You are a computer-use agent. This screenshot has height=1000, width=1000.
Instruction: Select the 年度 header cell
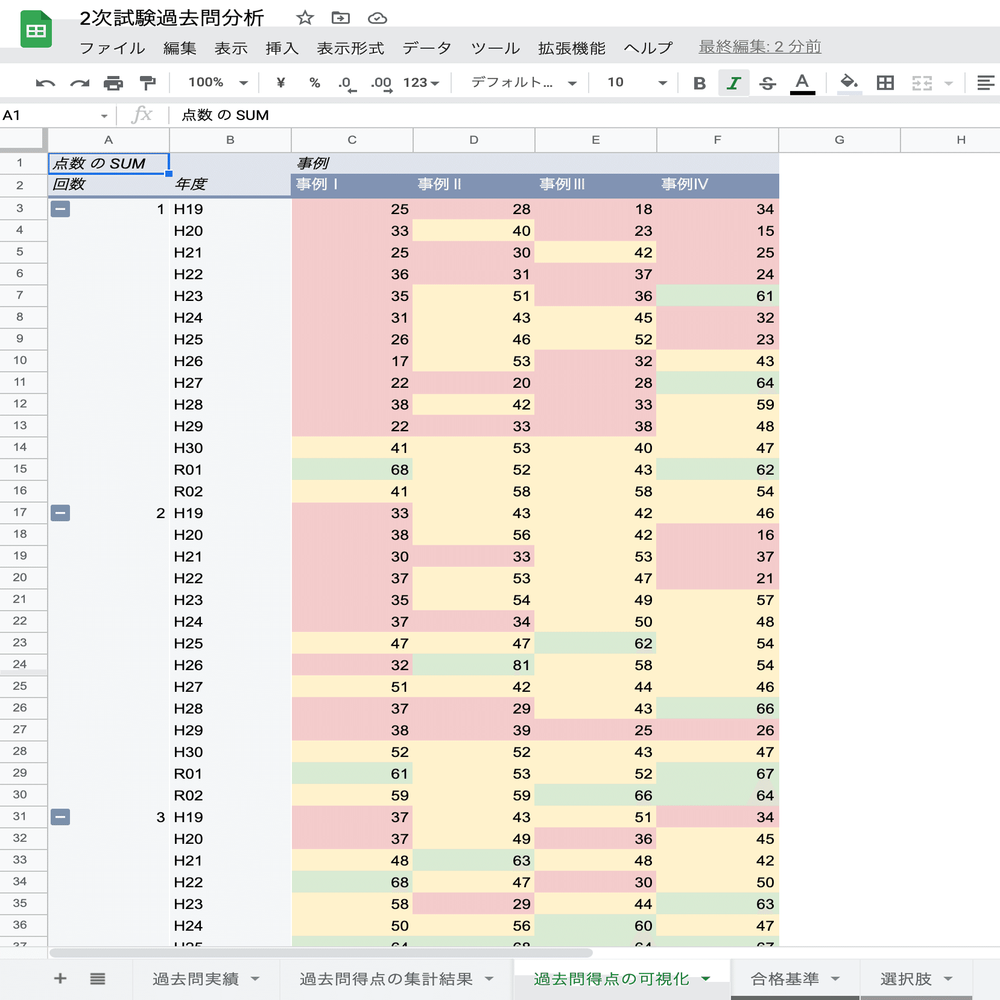click(x=230, y=185)
